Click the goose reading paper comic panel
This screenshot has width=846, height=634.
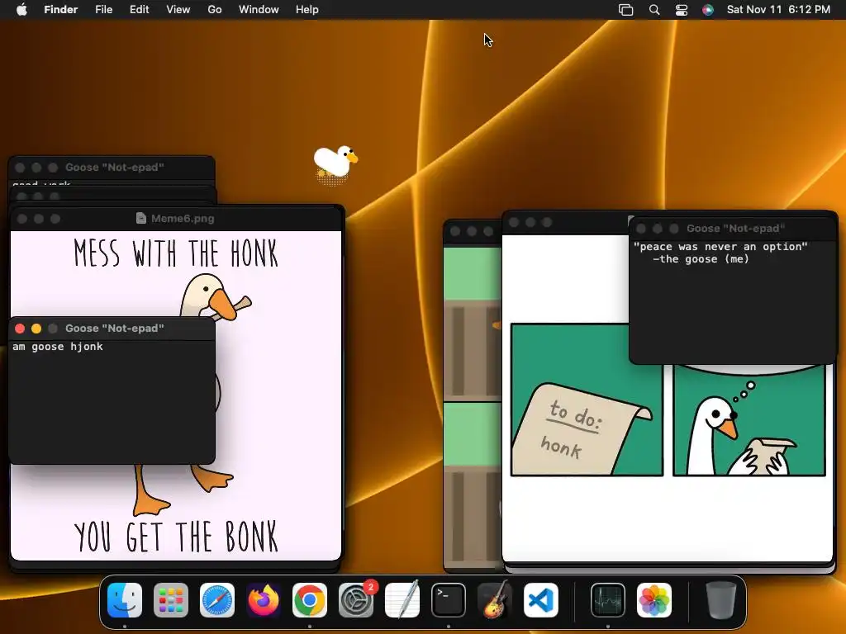[x=749, y=420]
